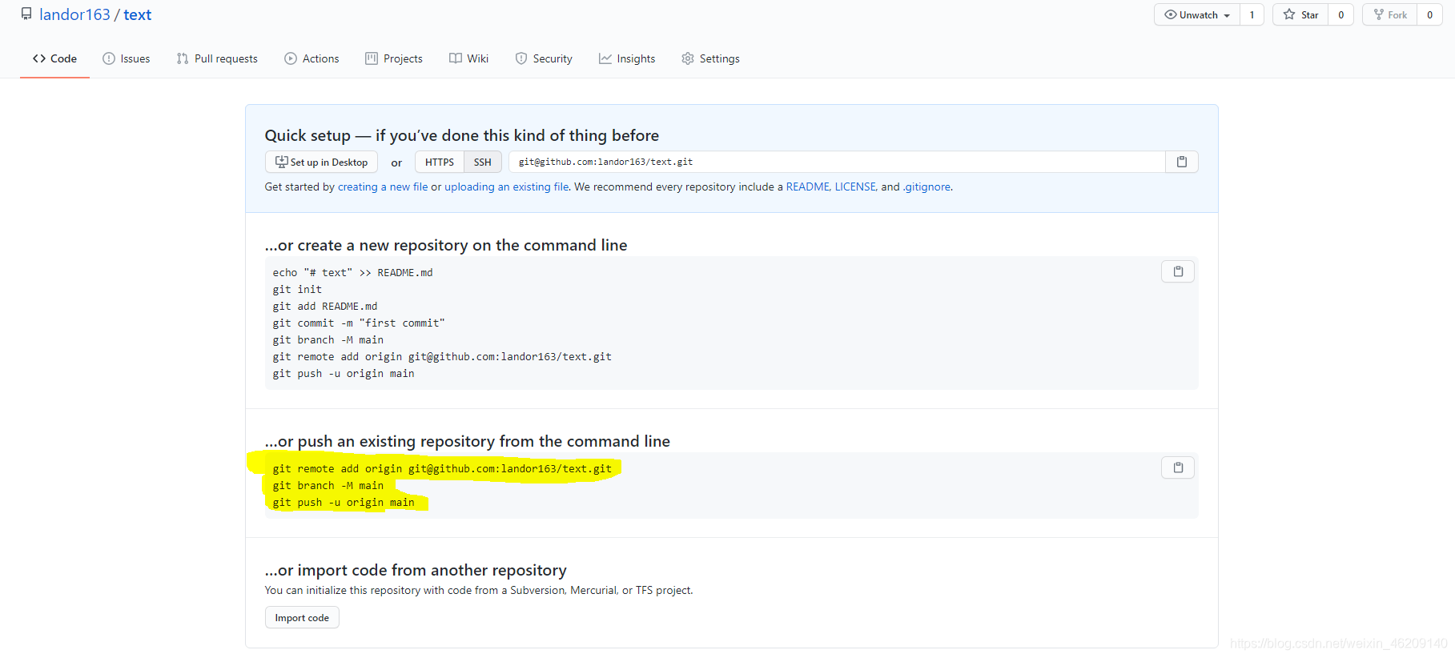
Task: Star the repository
Action: (x=1300, y=14)
